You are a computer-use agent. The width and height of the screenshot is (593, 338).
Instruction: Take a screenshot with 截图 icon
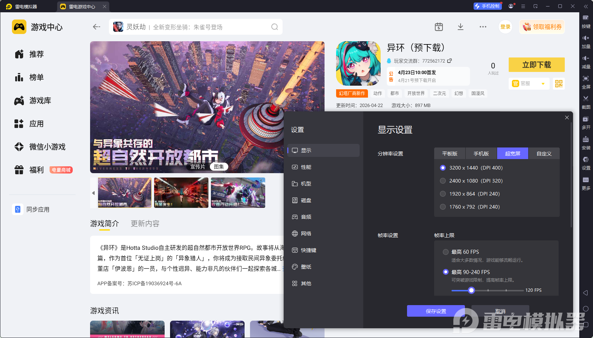[x=586, y=99]
